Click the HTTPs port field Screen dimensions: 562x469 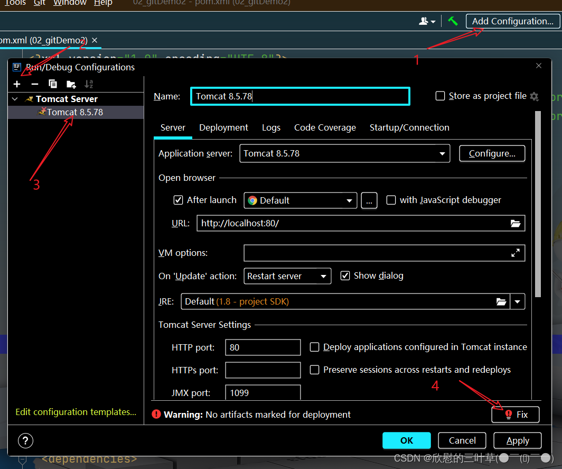pyautogui.click(x=263, y=370)
